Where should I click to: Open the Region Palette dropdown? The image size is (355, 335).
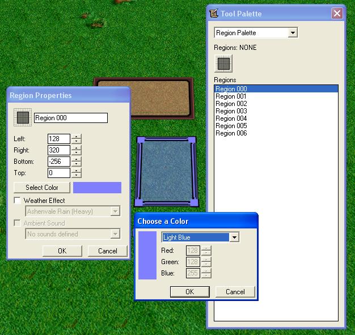(293, 33)
